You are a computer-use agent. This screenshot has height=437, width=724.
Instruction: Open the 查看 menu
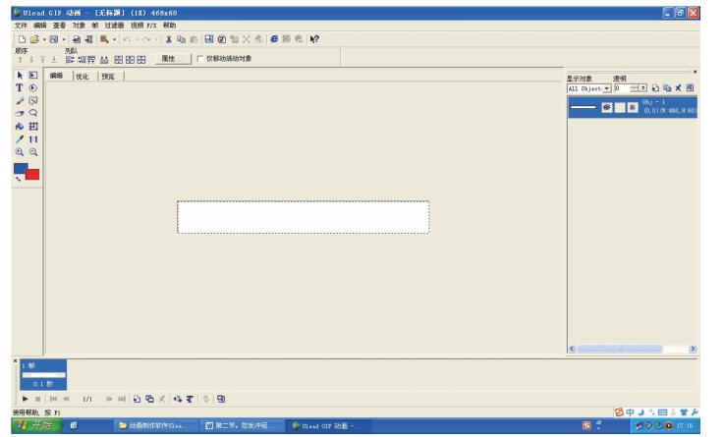tap(59, 26)
